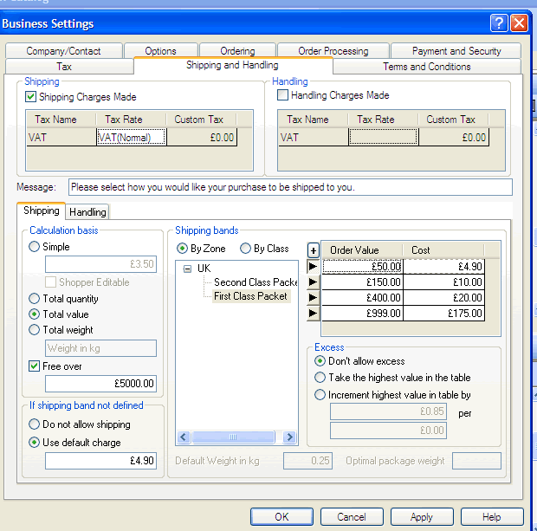Enable Handling Charges Made checkbox

point(283,95)
